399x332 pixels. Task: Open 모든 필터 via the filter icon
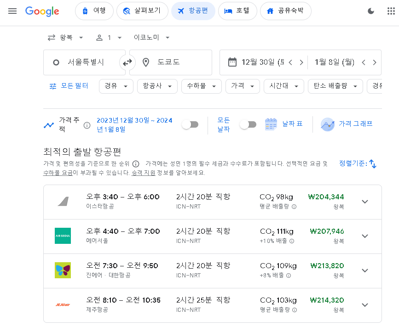[x=52, y=85]
